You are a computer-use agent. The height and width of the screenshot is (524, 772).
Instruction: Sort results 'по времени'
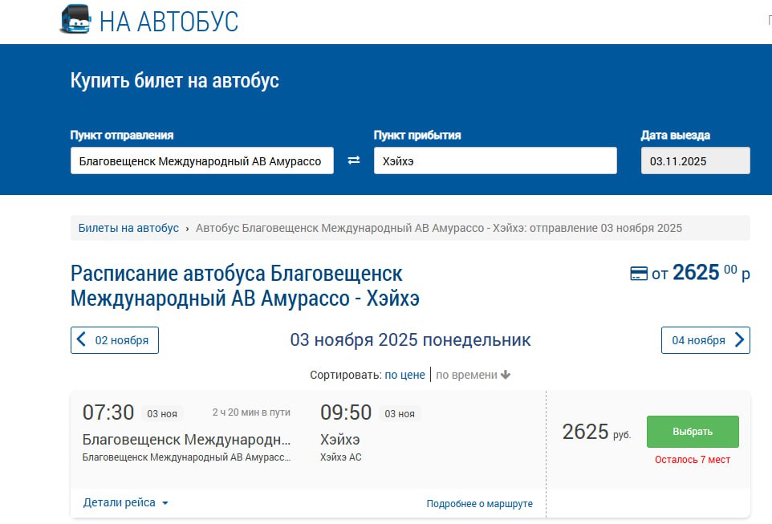(465, 375)
